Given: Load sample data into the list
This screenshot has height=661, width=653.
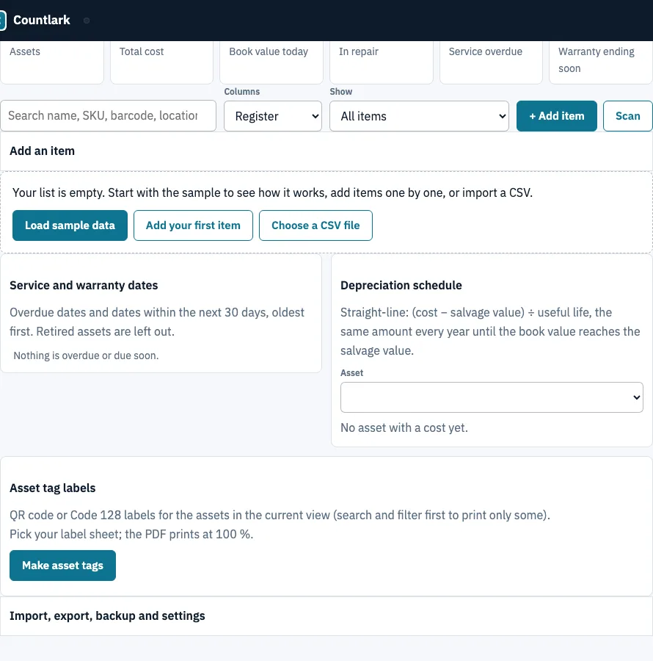Looking at the screenshot, I should (70, 225).
